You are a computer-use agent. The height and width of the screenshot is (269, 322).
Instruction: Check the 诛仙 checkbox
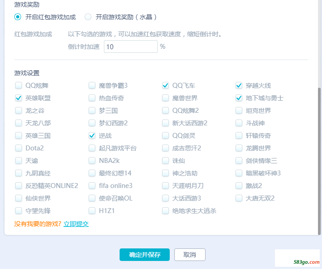click(x=166, y=160)
